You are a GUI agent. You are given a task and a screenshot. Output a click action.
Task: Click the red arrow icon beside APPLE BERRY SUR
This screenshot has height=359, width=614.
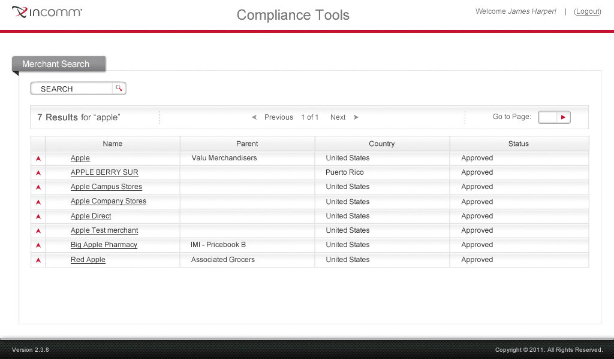click(38, 173)
